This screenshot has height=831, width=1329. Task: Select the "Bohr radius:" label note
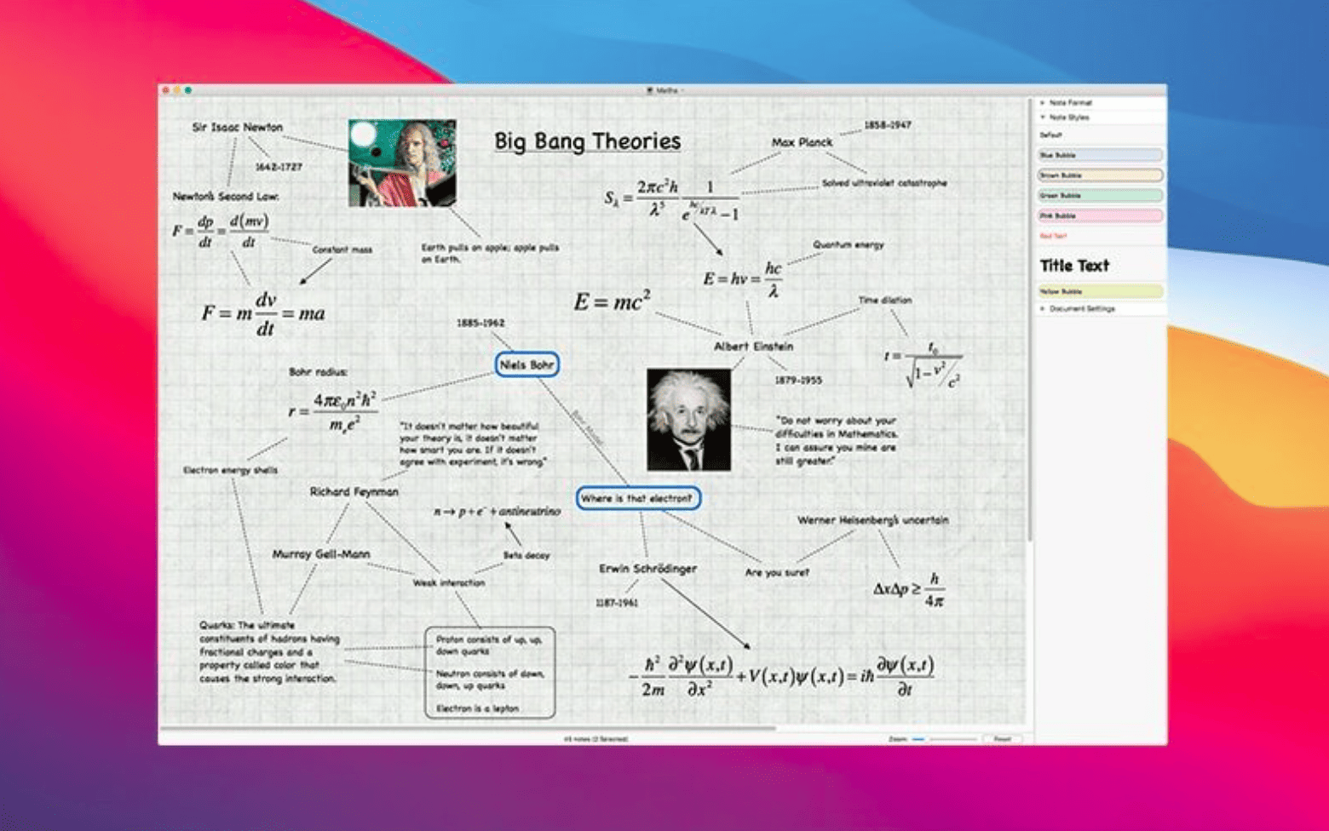[318, 372]
